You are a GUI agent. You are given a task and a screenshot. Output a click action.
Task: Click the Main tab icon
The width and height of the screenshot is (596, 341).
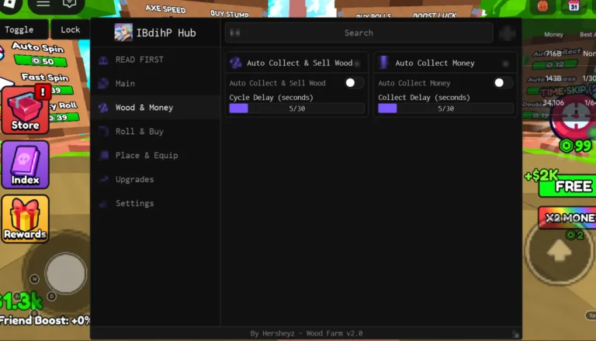(x=103, y=84)
